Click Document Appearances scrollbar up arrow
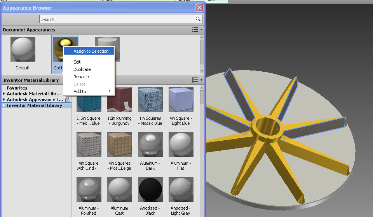 202,37
